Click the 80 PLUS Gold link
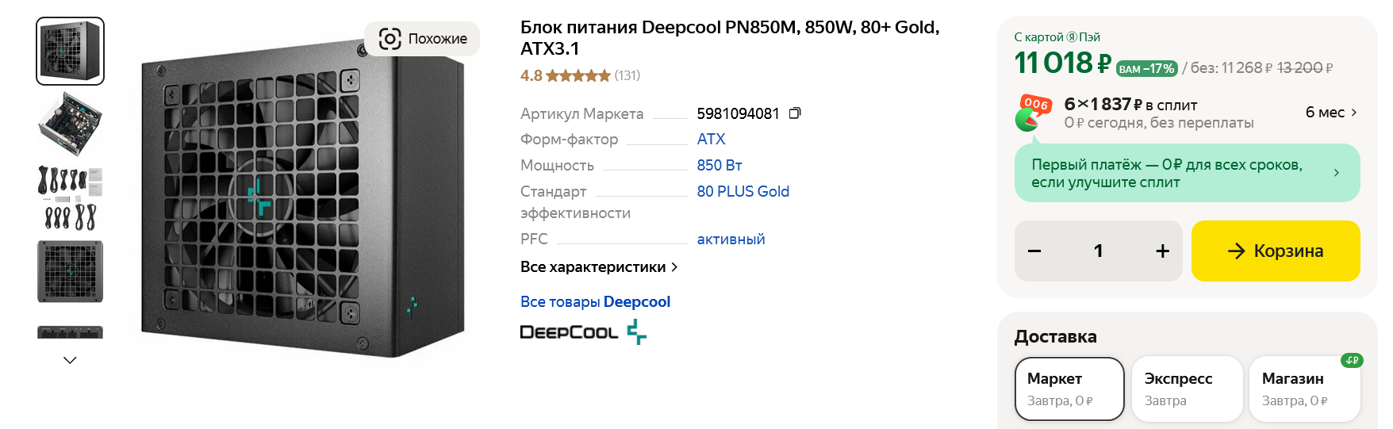1393x429 pixels. pyautogui.click(x=743, y=192)
